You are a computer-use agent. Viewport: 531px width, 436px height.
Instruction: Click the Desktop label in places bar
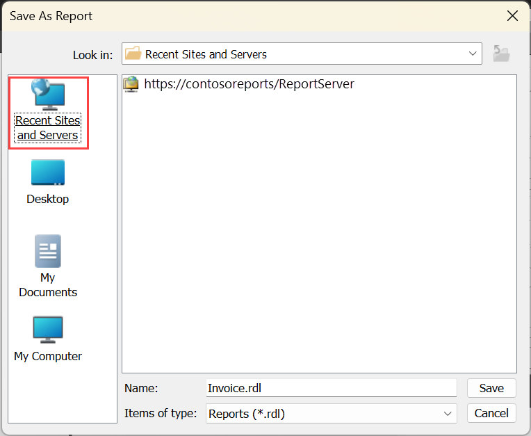click(x=48, y=199)
